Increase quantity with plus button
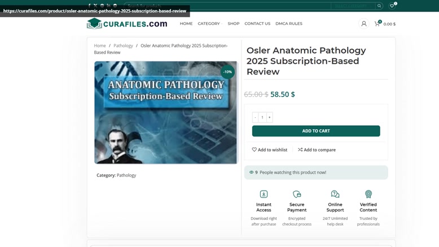The image size is (439, 247). [x=269, y=117]
